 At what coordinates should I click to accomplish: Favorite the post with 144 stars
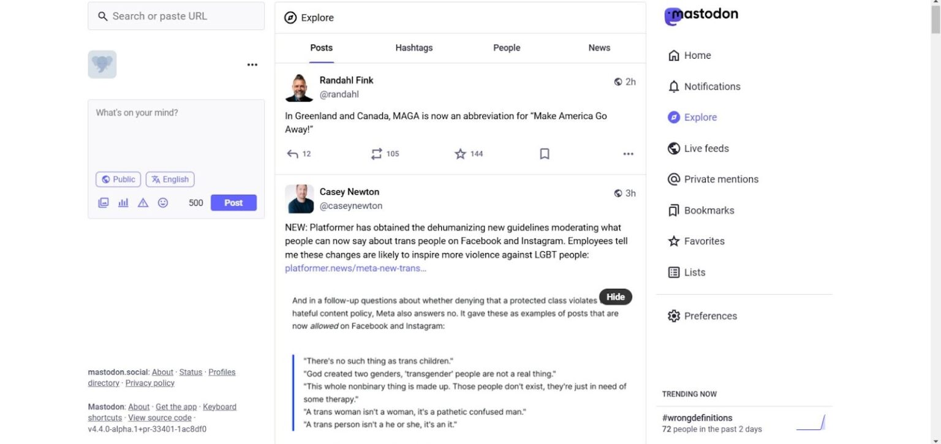(469, 154)
